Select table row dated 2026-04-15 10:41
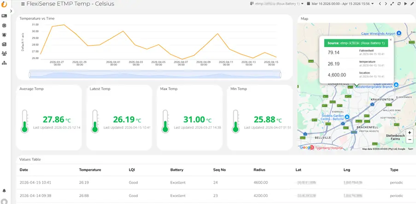 click(216, 182)
